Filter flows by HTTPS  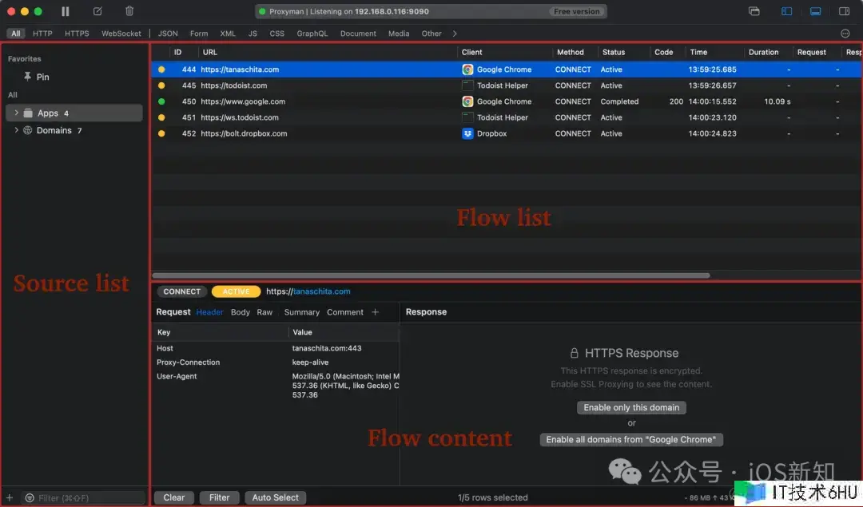coord(77,34)
